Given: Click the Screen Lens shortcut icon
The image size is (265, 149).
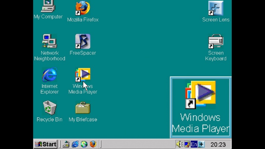Looking at the screenshot, I should (216, 8).
